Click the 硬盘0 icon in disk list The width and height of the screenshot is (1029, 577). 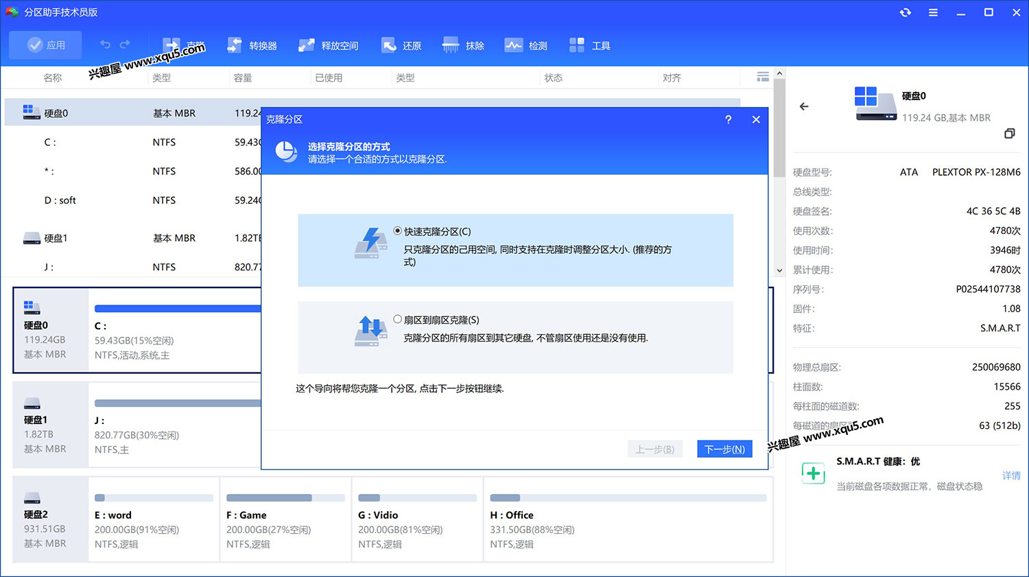32,113
